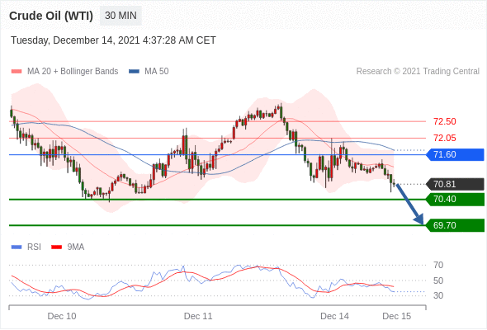Click the black 70.81 current price tag

(x=455, y=184)
